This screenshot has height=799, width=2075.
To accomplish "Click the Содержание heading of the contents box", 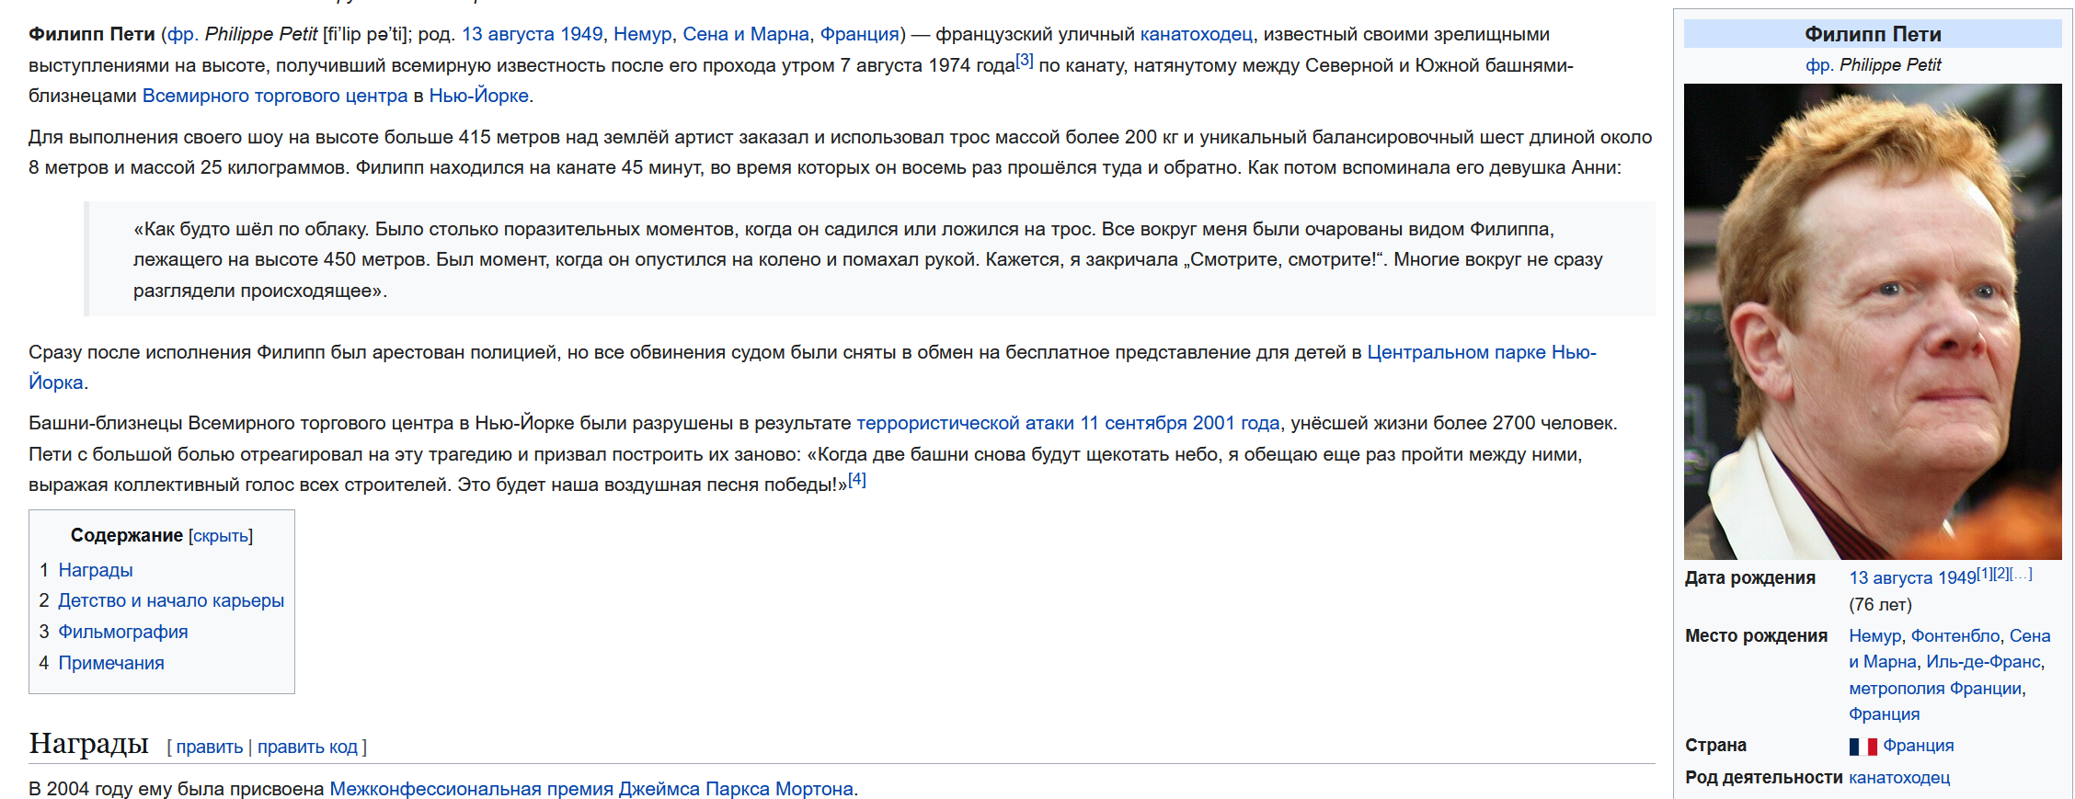I will click(x=127, y=535).
